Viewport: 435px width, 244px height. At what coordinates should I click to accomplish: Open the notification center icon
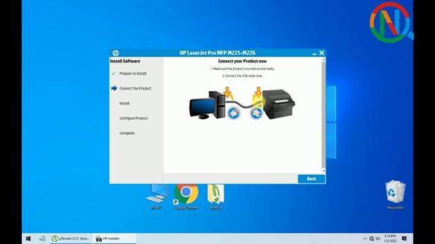(x=404, y=239)
